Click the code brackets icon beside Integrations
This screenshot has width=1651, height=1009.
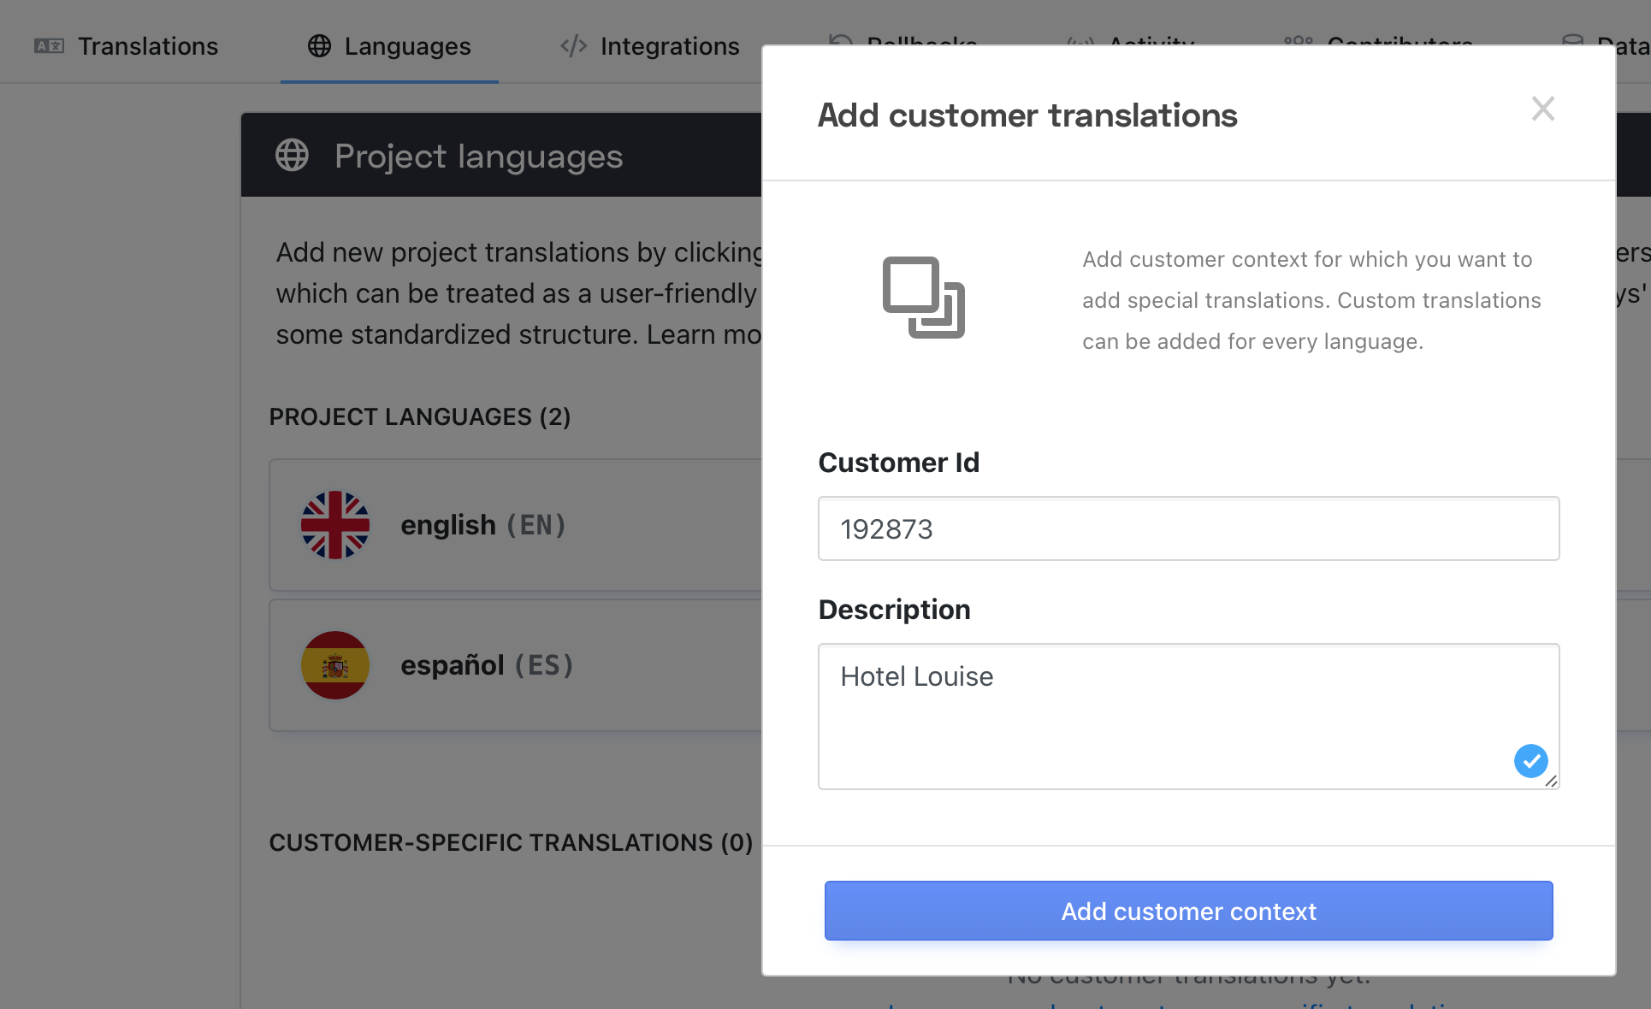(573, 46)
